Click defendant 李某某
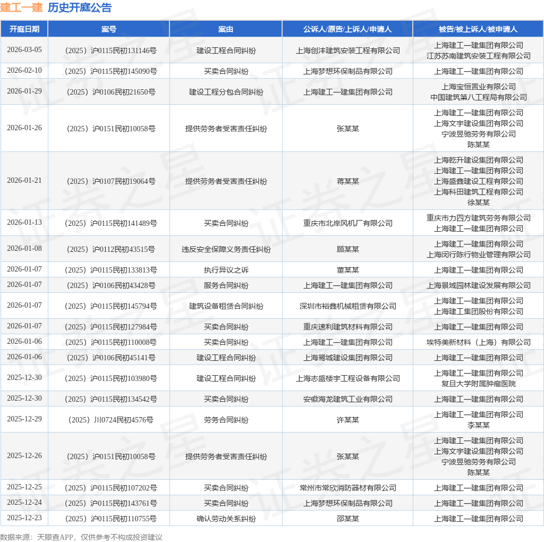The width and height of the screenshot is (544, 542). [479, 426]
